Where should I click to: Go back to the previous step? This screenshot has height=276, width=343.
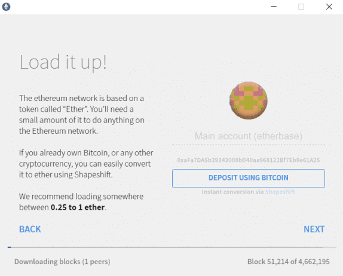coord(30,229)
